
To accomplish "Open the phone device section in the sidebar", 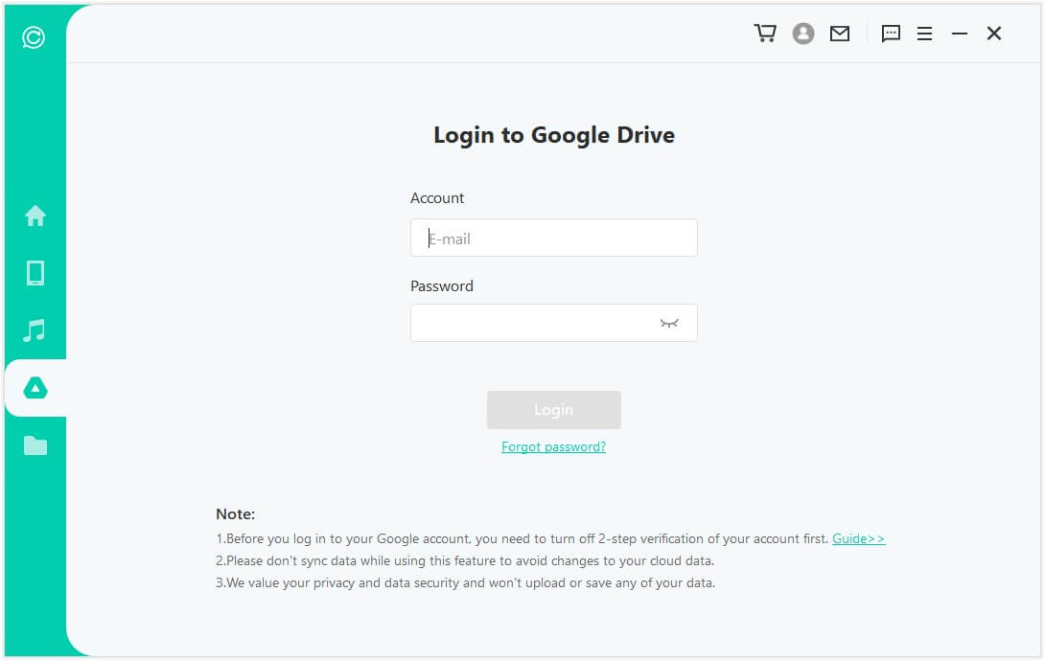I will 35,273.
